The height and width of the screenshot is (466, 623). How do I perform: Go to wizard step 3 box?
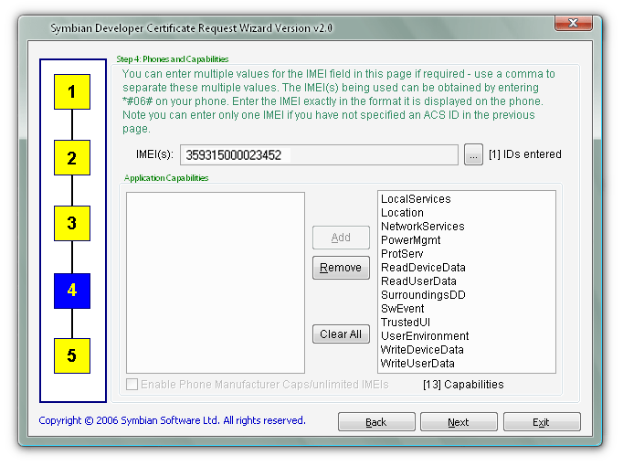[x=72, y=223]
